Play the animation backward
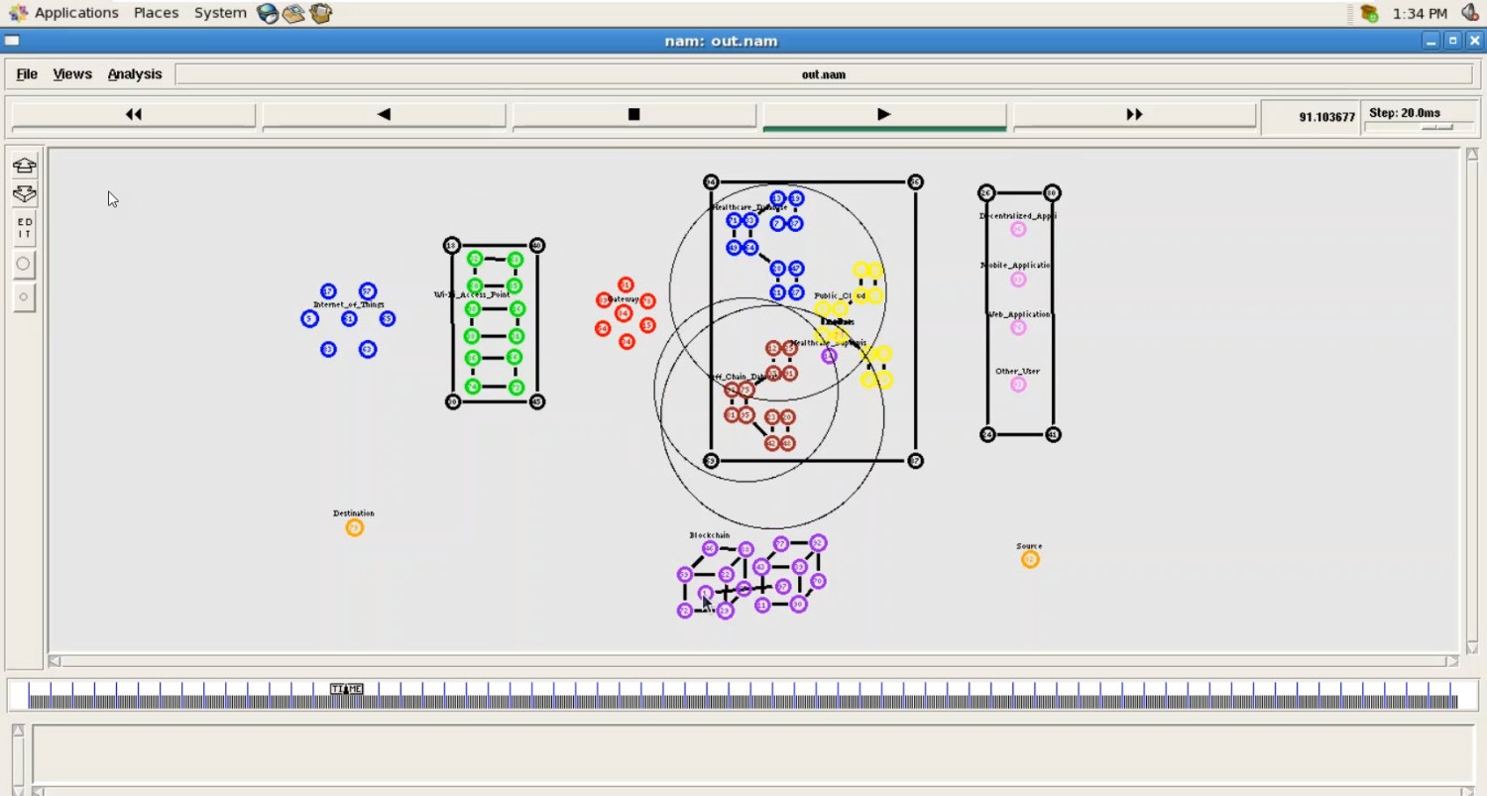Viewport: 1487px width, 796px height. (384, 115)
